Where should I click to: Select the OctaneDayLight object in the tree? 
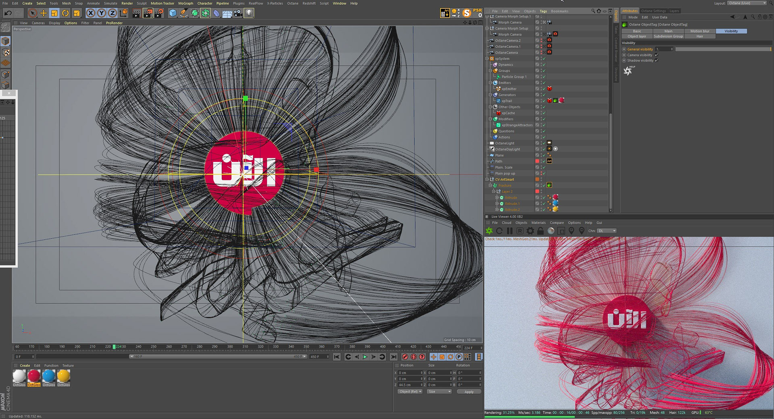click(x=508, y=149)
